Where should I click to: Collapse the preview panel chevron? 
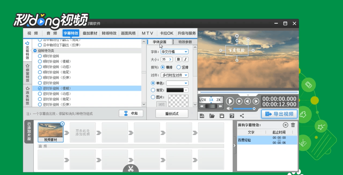[x=248, y=95]
